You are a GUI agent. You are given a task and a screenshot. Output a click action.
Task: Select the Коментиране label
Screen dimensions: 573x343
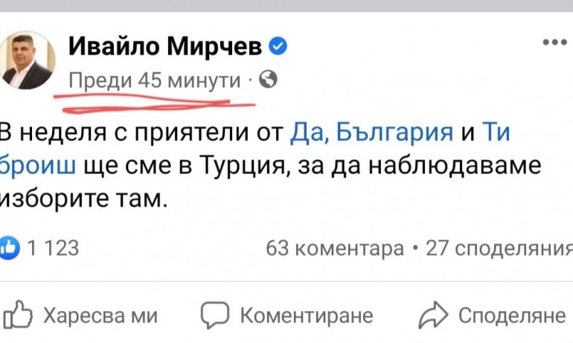(307, 315)
